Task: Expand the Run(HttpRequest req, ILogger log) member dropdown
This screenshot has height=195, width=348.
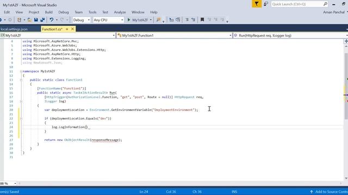Action: [347, 35]
